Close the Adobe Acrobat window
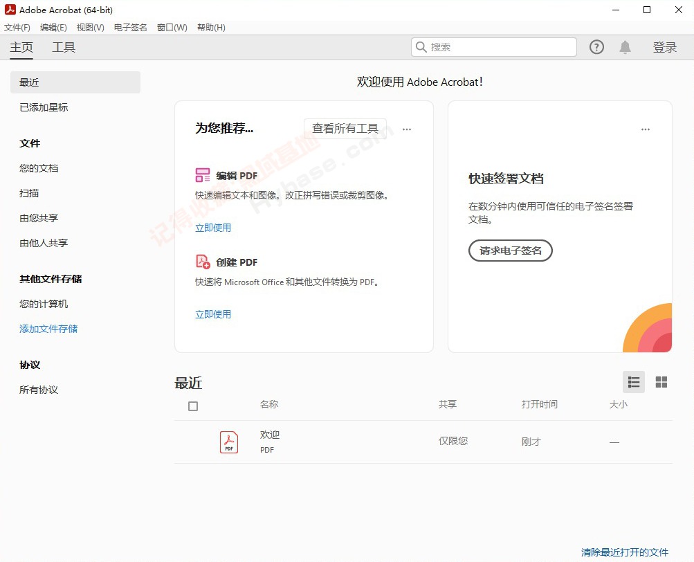Screen dimensions: 694x562 679,10
